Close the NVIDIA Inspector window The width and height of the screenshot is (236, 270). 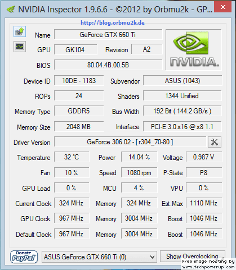point(223,7)
